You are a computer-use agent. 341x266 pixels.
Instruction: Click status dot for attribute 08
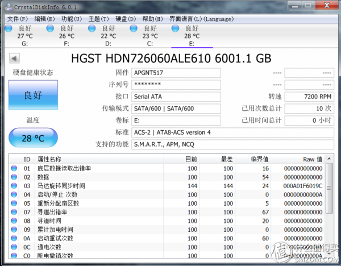(x=14, y=221)
